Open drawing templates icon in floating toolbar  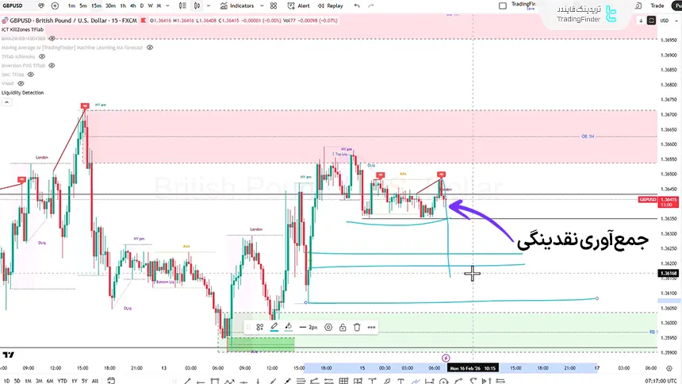click(x=259, y=327)
